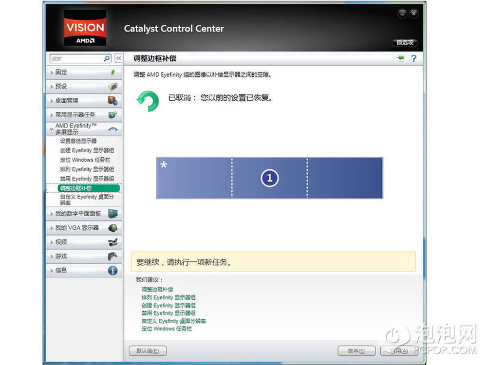Expand the 预设 group chevron

point(52,87)
